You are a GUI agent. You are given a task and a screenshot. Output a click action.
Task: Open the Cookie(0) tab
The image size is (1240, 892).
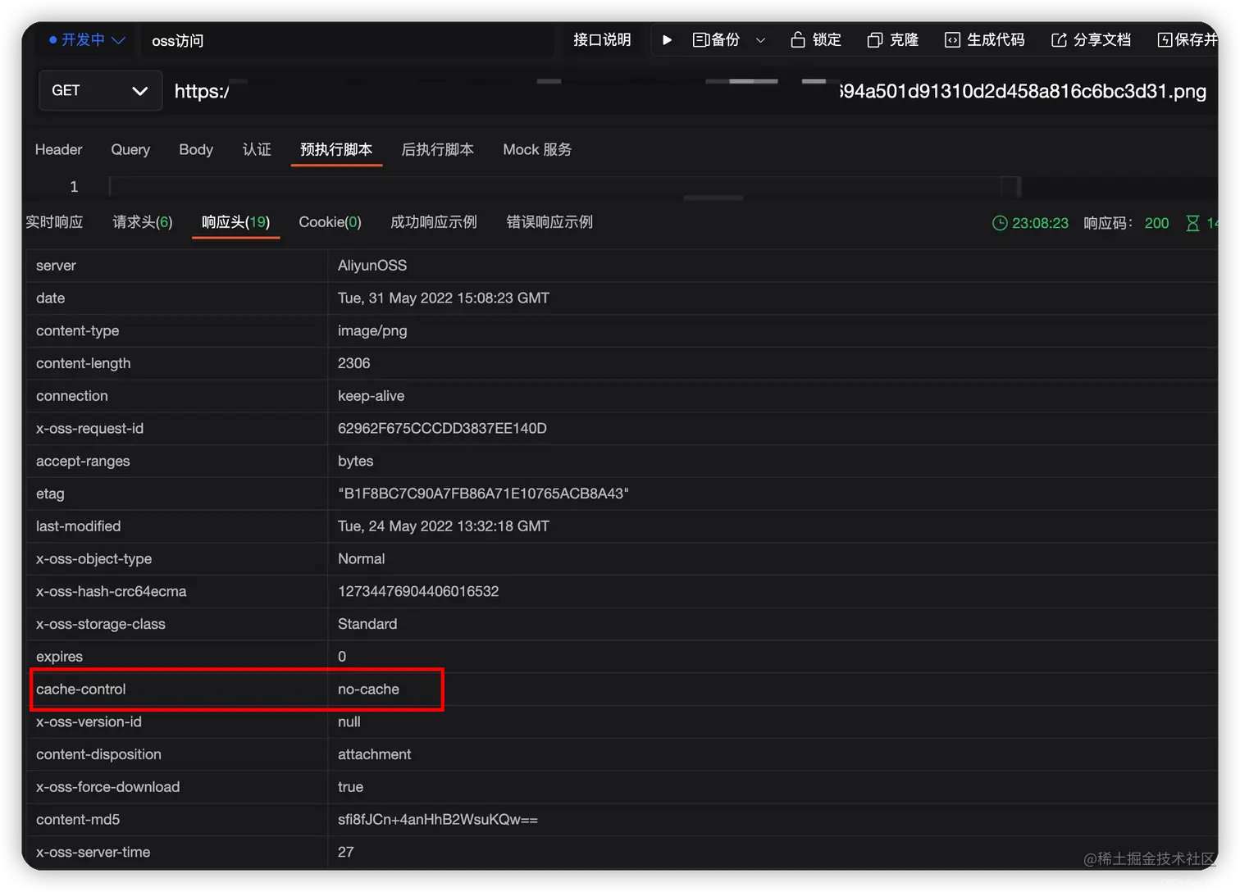[x=330, y=222]
